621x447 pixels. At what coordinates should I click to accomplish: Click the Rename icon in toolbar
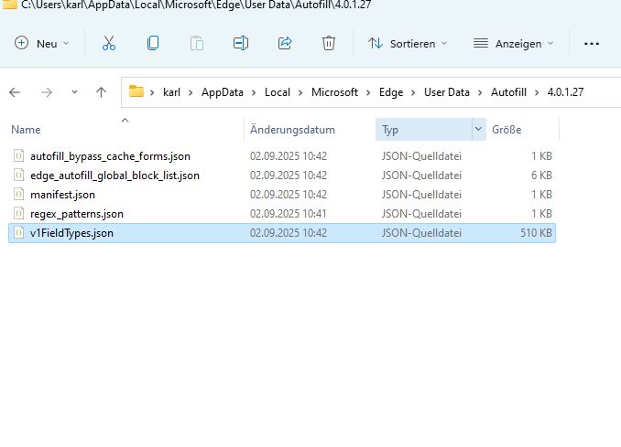(x=241, y=43)
